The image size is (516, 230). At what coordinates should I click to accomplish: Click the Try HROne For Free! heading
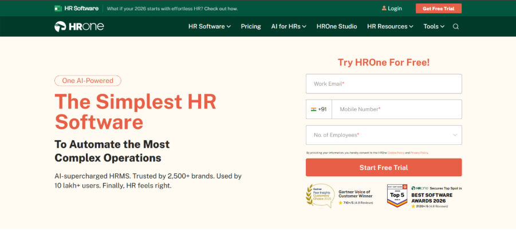coord(384,62)
